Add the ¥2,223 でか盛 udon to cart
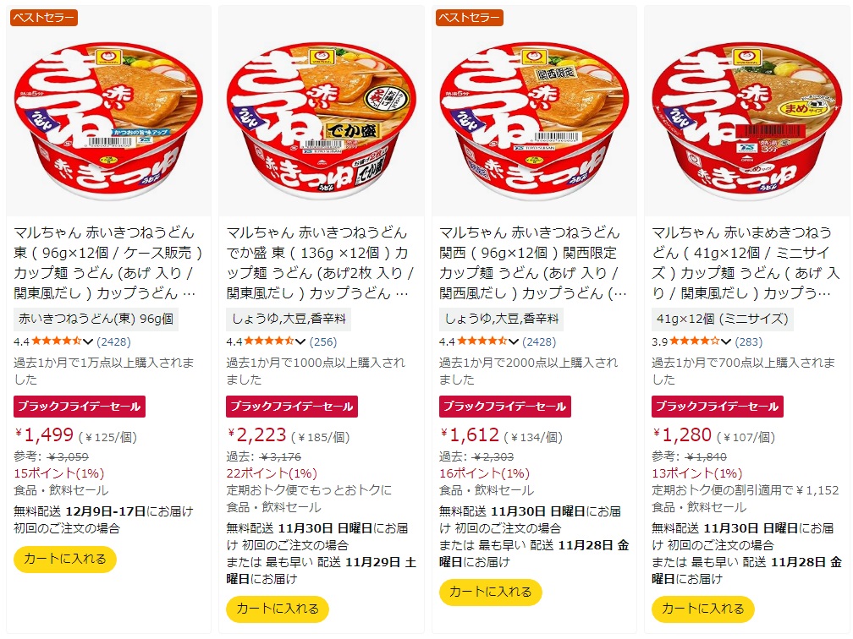This screenshot has height=639, width=853. [x=278, y=609]
